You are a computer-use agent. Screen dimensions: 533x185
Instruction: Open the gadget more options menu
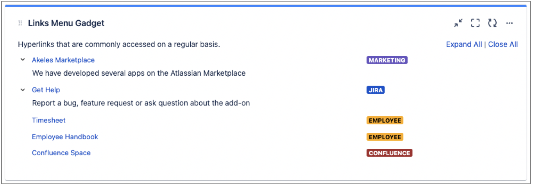(x=509, y=23)
